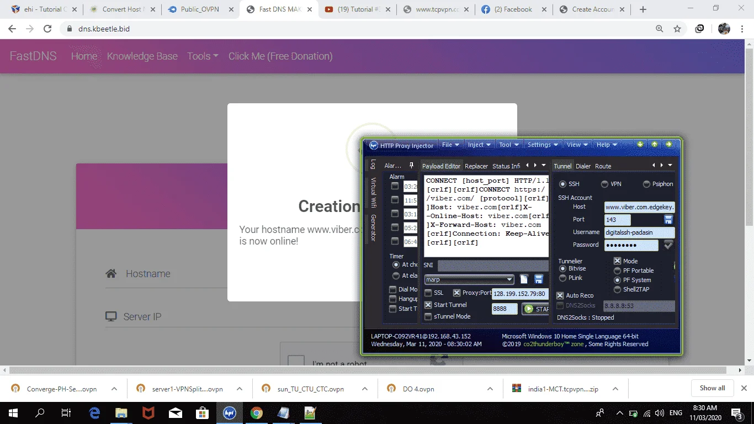754x424 pixels.
Task: Click zoom magnifier icon in address bar
Action: (x=660, y=29)
